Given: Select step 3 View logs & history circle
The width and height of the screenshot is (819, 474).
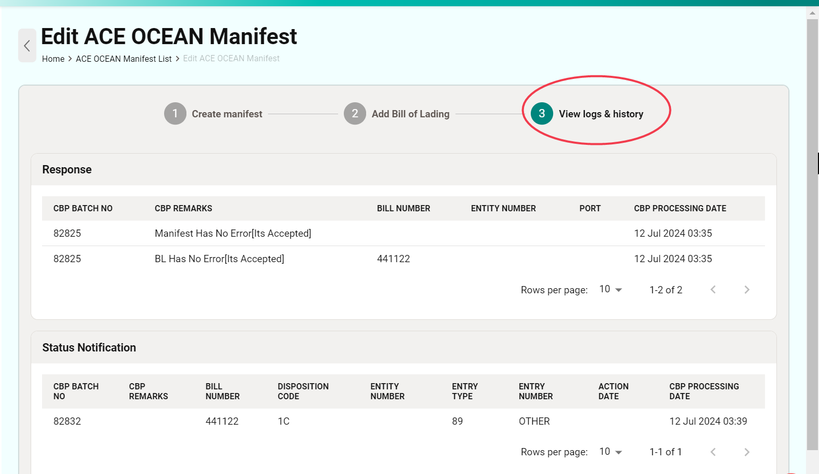Looking at the screenshot, I should point(542,114).
